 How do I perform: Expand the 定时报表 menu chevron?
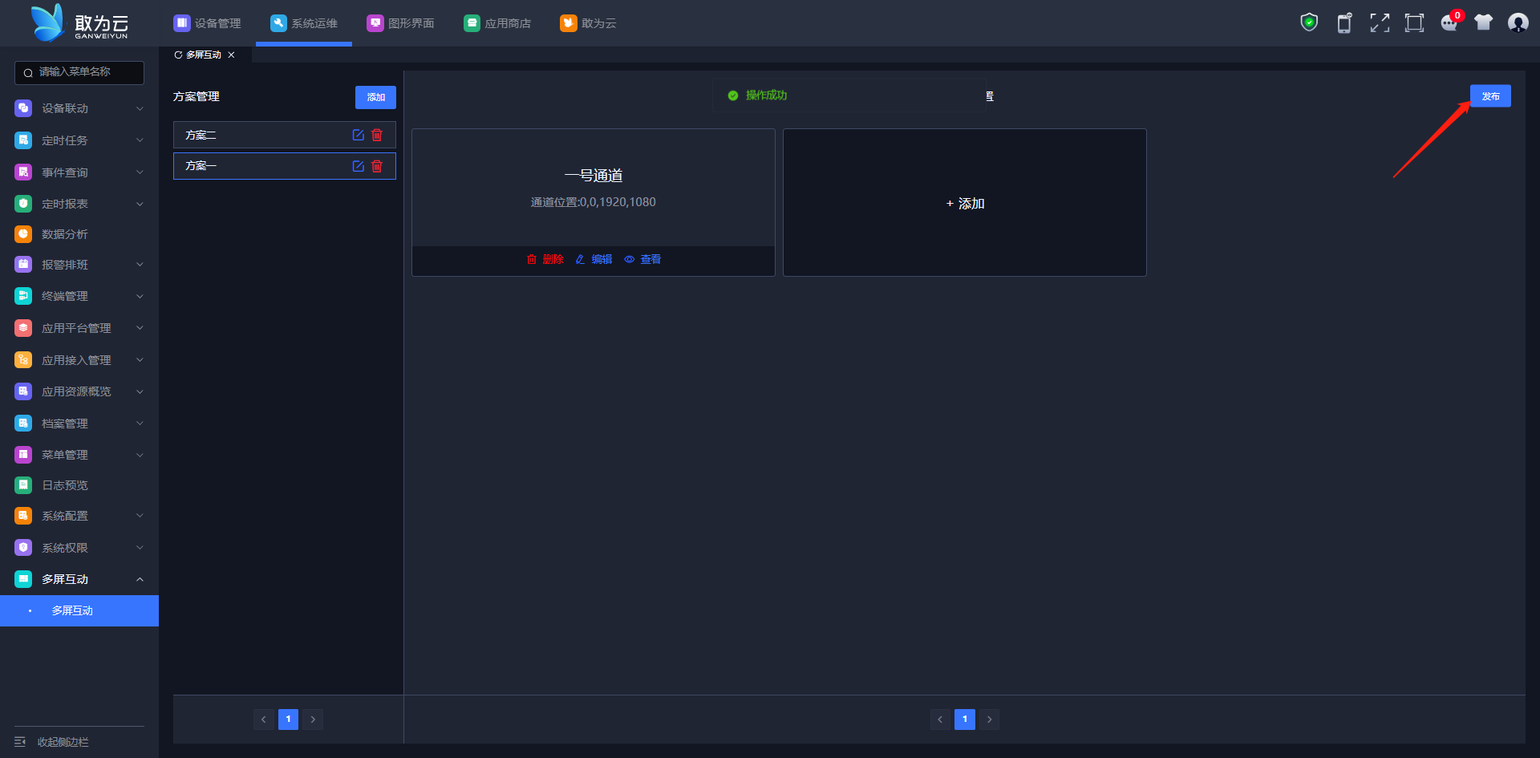tap(140, 204)
